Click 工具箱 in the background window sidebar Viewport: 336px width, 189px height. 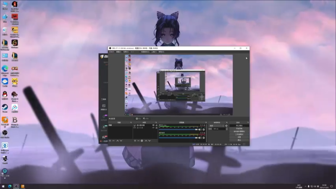(104, 99)
